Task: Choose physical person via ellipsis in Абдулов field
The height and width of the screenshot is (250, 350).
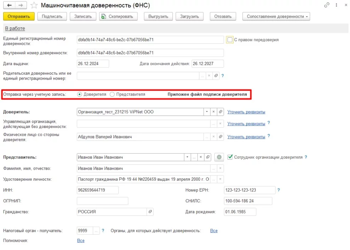Action: click(207, 137)
